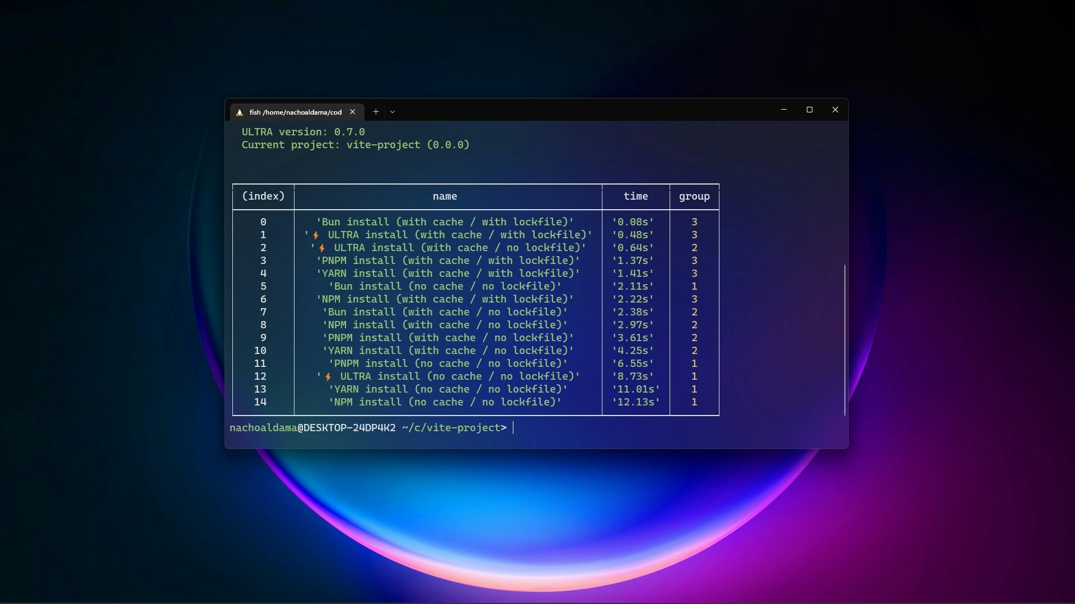
Task: Click lightning icon in ULTRA with lockfile row
Action: point(316,235)
